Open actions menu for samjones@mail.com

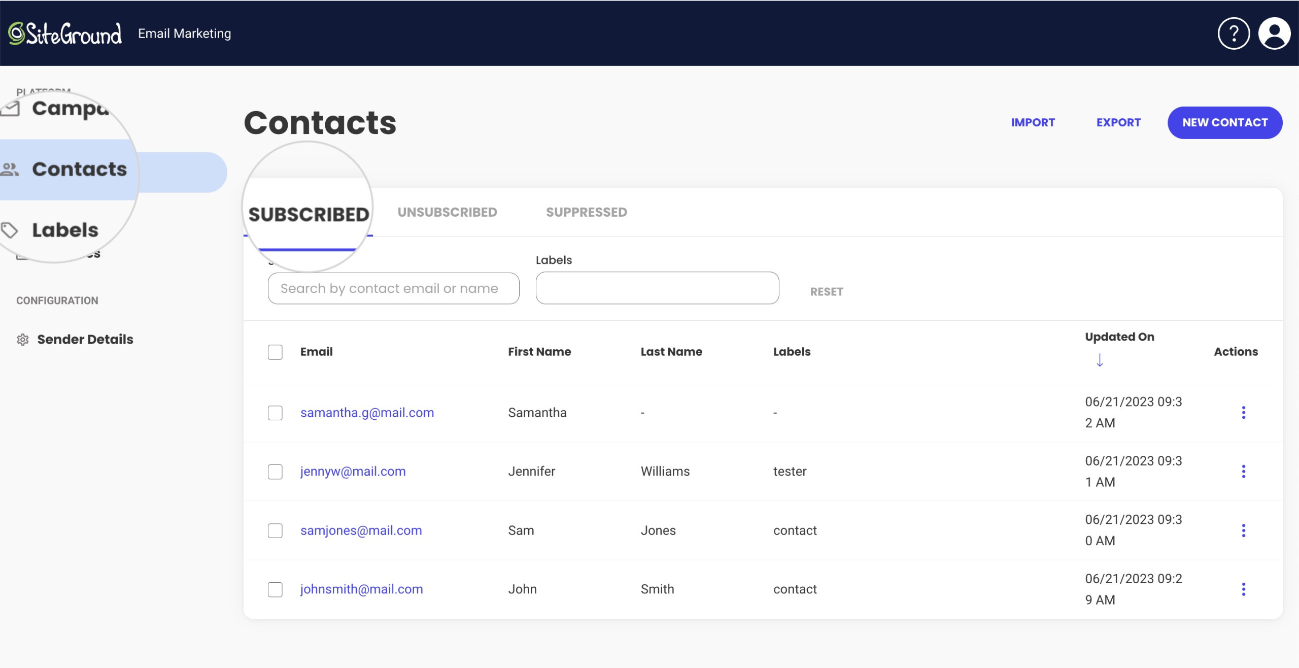(1244, 530)
